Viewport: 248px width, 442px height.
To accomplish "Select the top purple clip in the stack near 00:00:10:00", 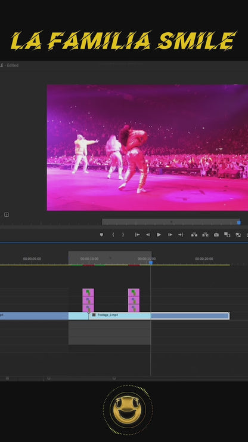I will (88, 292).
